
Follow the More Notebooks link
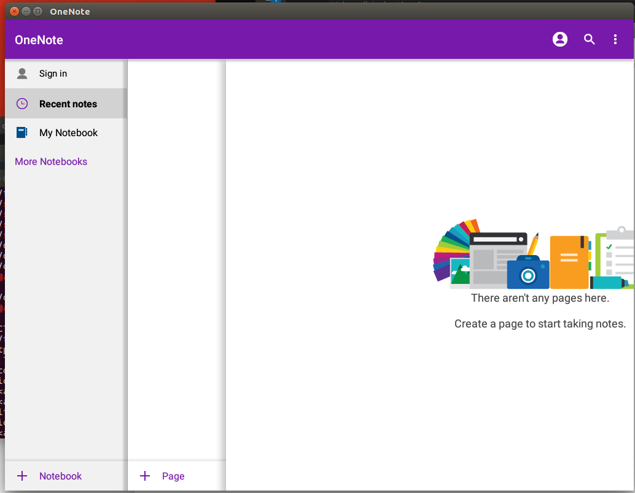51,162
